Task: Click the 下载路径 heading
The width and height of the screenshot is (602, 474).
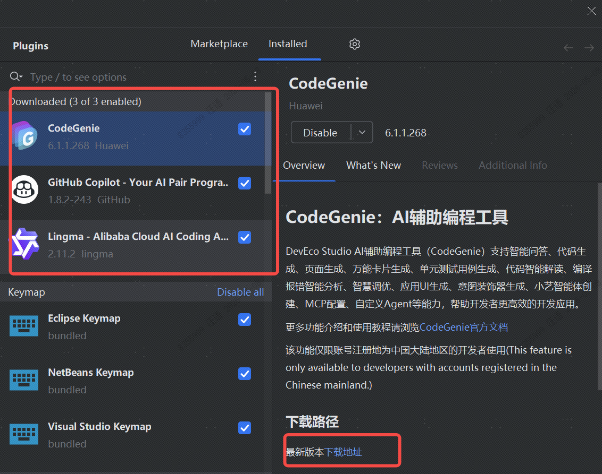Action: (x=312, y=421)
